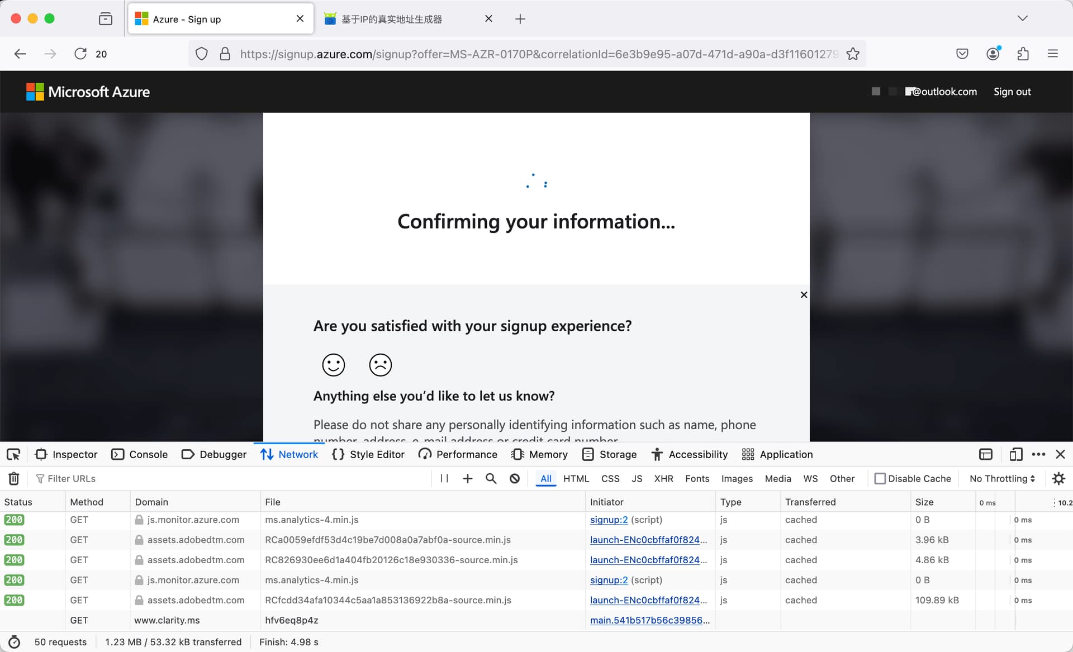This screenshot has height=652, width=1073.
Task: Select the frowning face dissatisfied icon
Action: pos(381,365)
